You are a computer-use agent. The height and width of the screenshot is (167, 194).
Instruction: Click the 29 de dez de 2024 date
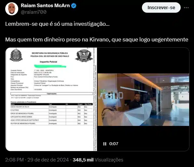(48, 160)
